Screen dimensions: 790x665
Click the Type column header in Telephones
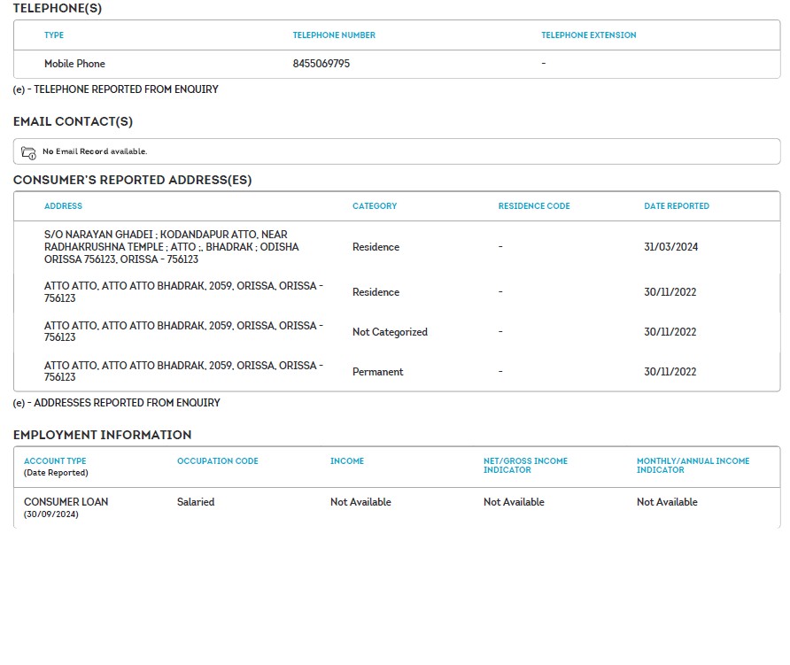coord(54,35)
